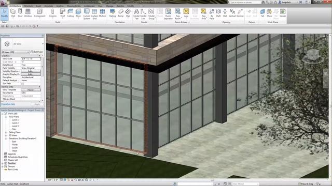This screenshot has height=186, width=332.
Task: Activate the Curtain System tool
Action: [87, 14]
